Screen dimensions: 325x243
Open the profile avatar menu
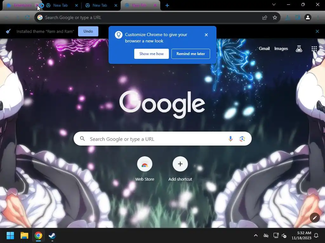point(308,18)
